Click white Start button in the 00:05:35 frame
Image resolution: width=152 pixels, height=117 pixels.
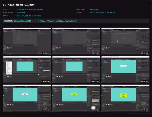25,94
